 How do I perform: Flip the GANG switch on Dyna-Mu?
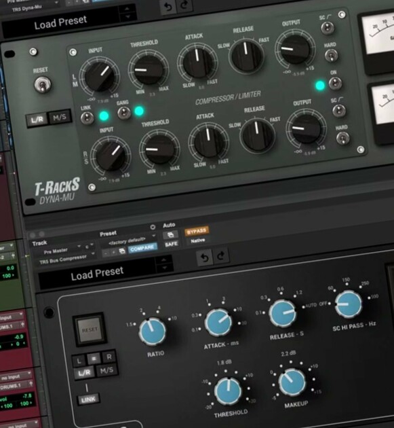click(x=123, y=113)
